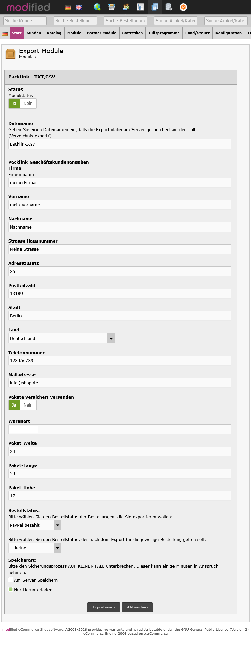Check the Am Server Speichern checkbox
Image resolution: width=251 pixels, height=645 pixels.
point(11,580)
